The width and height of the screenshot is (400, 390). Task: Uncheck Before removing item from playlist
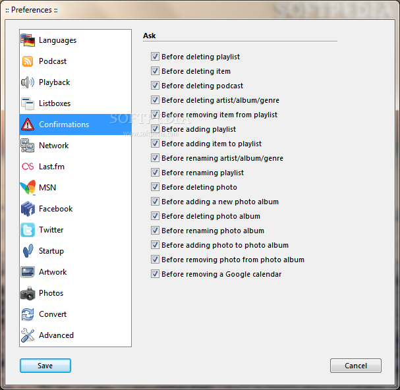155,114
